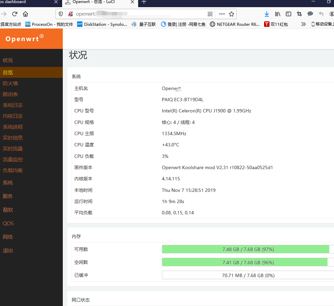
Task: Select the load average 0.08, 0.15, 0.14 value
Action: pyautogui.click(x=178, y=213)
